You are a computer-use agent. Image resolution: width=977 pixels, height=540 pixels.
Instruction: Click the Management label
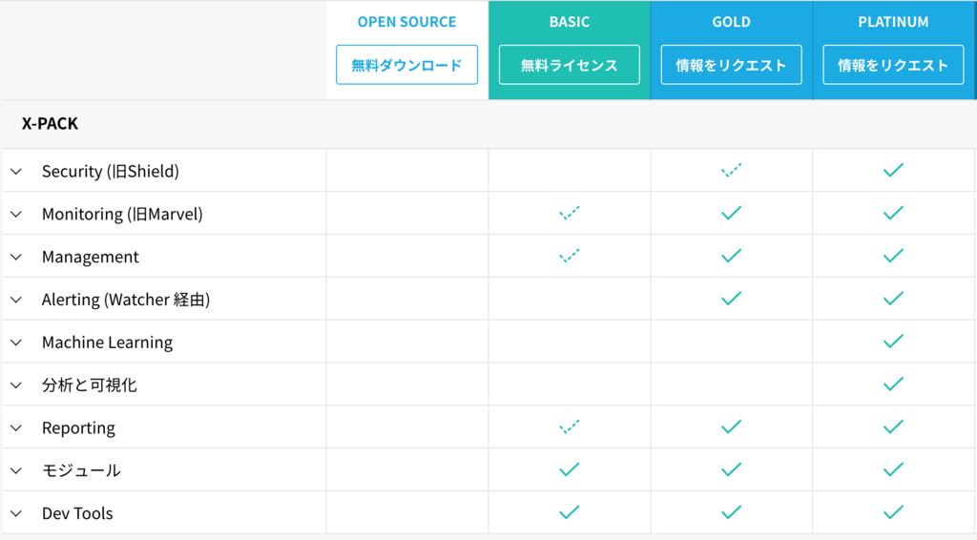tap(91, 257)
